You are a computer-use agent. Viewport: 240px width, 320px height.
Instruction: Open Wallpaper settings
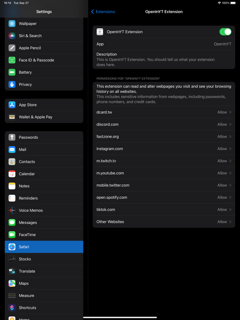tap(44, 23)
